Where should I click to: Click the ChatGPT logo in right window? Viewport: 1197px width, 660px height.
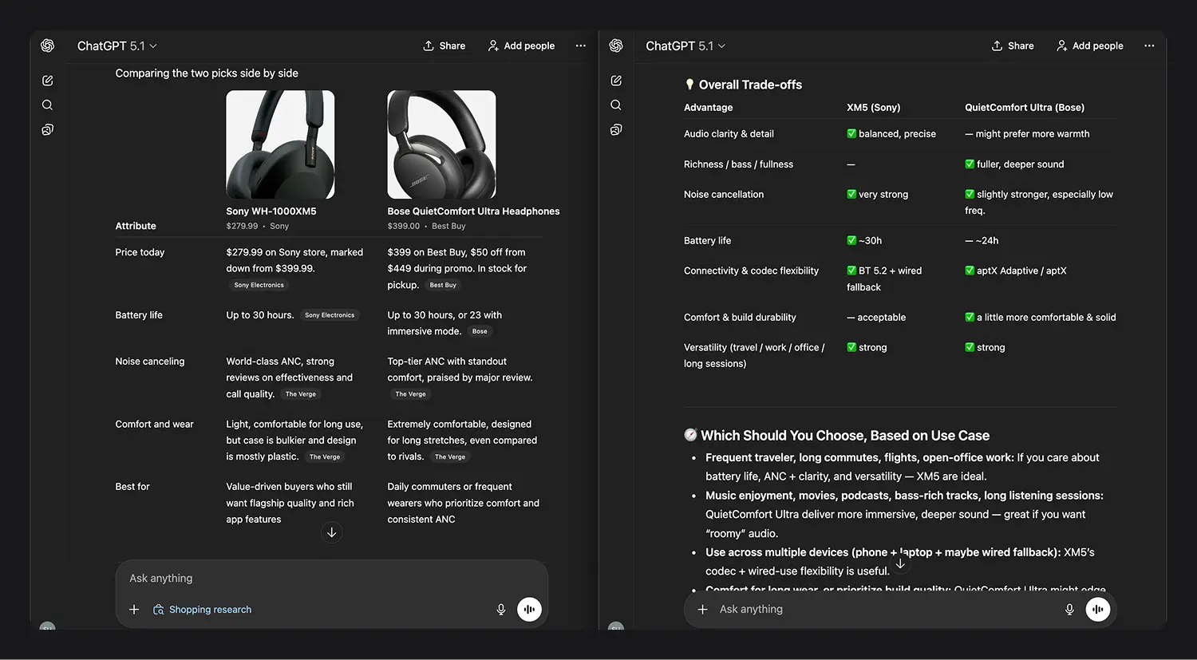pyautogui.click(x=616, y=45)
